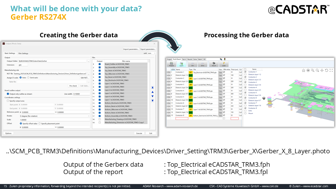Click the Pre-check button
The width and height of the screenshot is (336, 189).
tap(73, 86)
